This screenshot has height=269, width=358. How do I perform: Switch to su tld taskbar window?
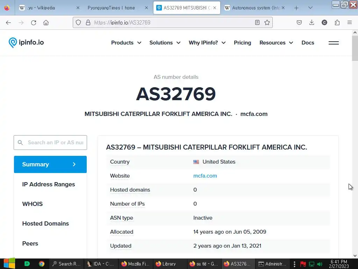(x=204, y=264)
